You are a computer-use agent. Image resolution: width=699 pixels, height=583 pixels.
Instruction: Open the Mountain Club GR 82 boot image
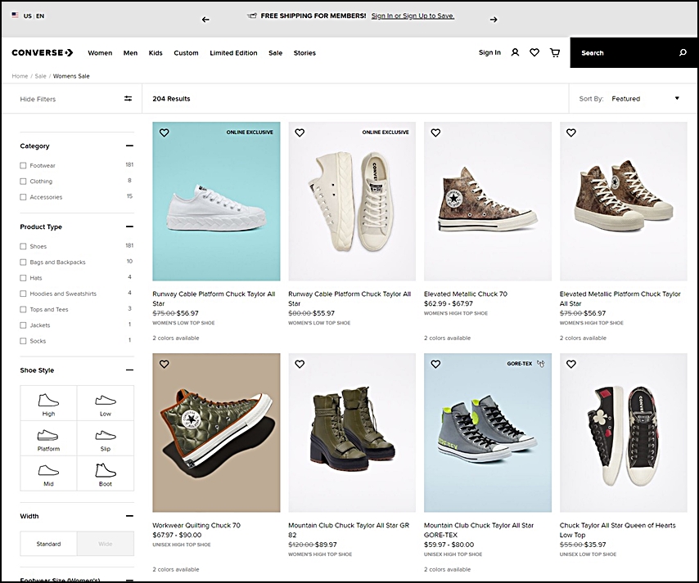tap(352, 433)
